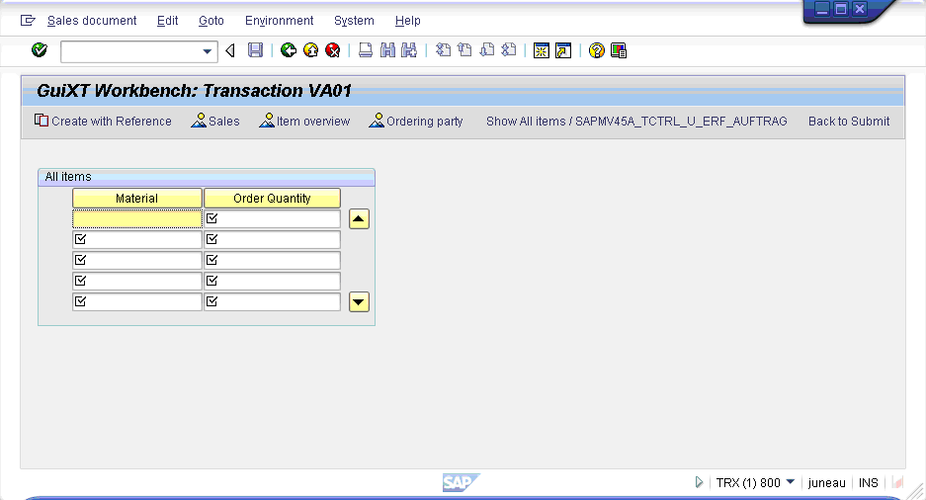Click the Print icon

366,50
